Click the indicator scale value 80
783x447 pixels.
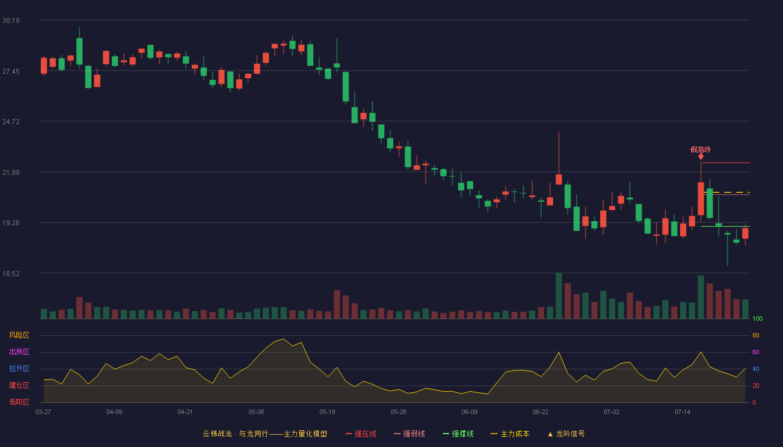pyautogui.click(x=756, y=335)
